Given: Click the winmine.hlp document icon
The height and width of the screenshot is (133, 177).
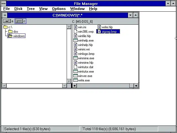Looking at the screenshot, I should pyautogui.click(x=76, y=63).
